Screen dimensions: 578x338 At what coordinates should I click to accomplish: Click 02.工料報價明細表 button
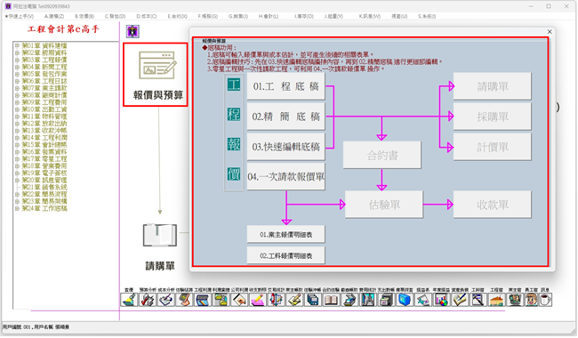(x=285, y=255)
